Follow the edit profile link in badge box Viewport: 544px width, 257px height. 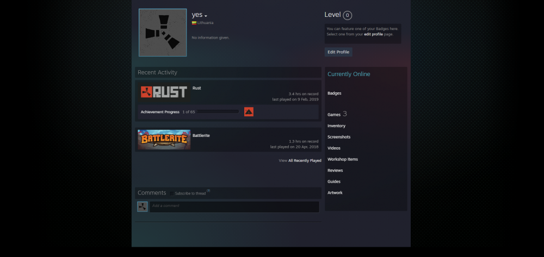click(x=373, y=34)
